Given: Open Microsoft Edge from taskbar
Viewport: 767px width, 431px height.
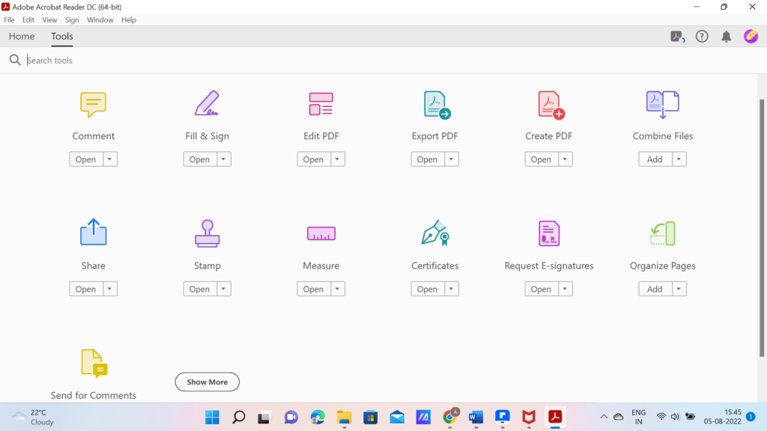Looking at the screenshot, I should pyautogui.click(x=318, y=418).
